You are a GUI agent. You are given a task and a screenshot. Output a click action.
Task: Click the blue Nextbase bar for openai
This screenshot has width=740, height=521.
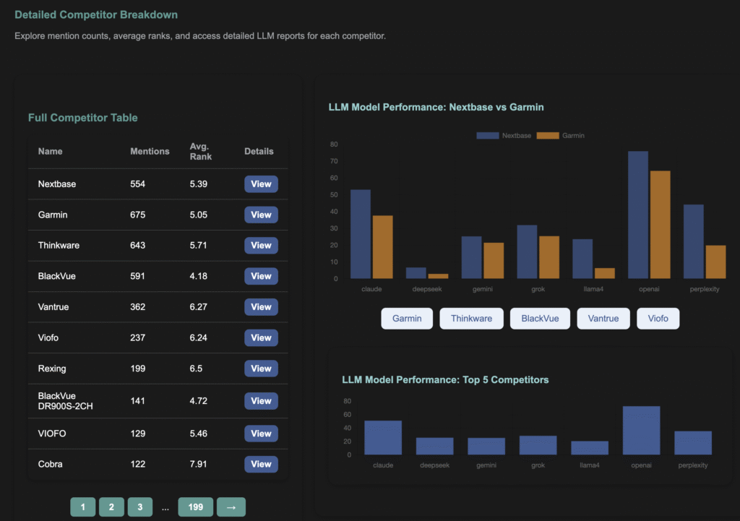[x=638, y=215]
